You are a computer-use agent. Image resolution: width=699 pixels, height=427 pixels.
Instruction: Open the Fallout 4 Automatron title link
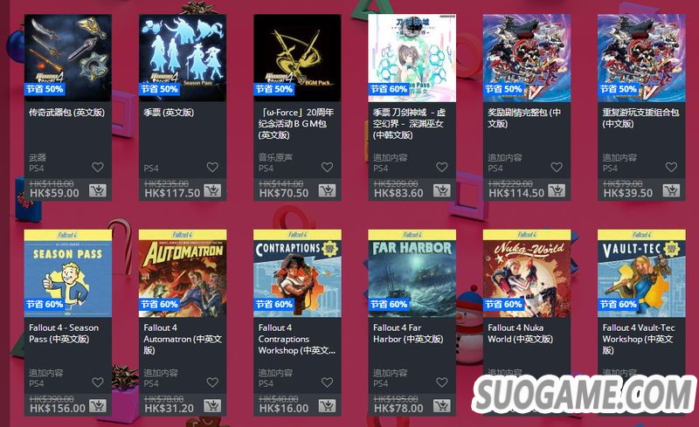(x=183, y=339)
